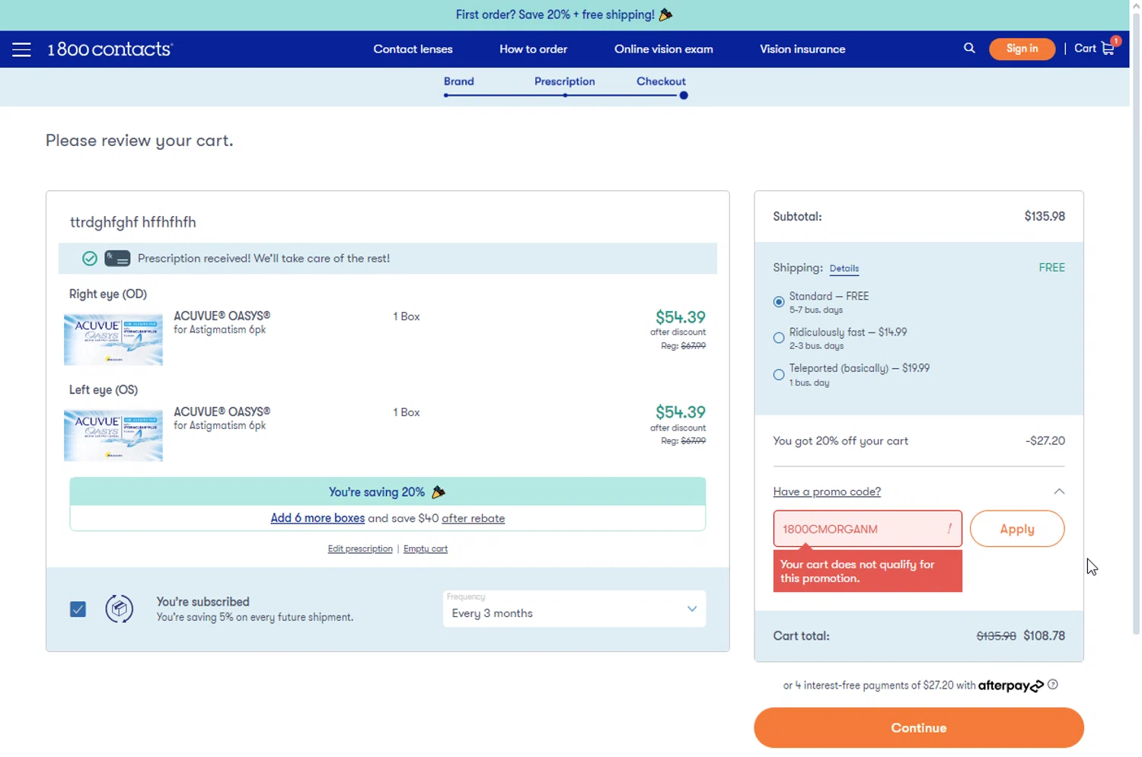Click the party icon in top banner
Screen dimensions: 1142x757
click(x=665, y=14)
